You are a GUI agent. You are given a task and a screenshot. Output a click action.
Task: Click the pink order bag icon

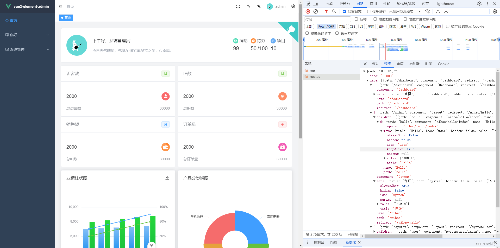[x=283, y=147]
